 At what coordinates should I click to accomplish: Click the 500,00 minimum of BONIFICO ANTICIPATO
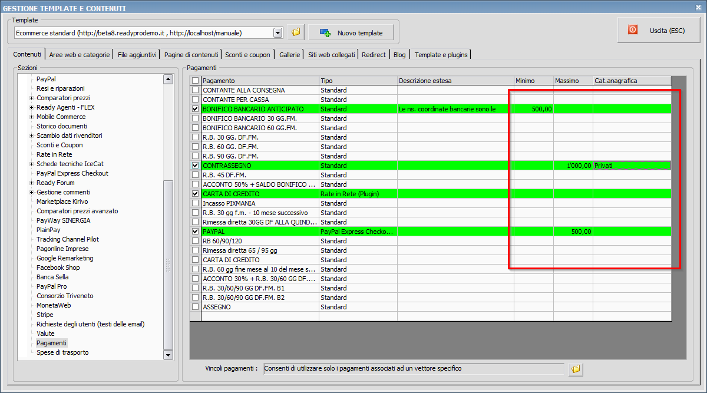[x=534, y=109]
